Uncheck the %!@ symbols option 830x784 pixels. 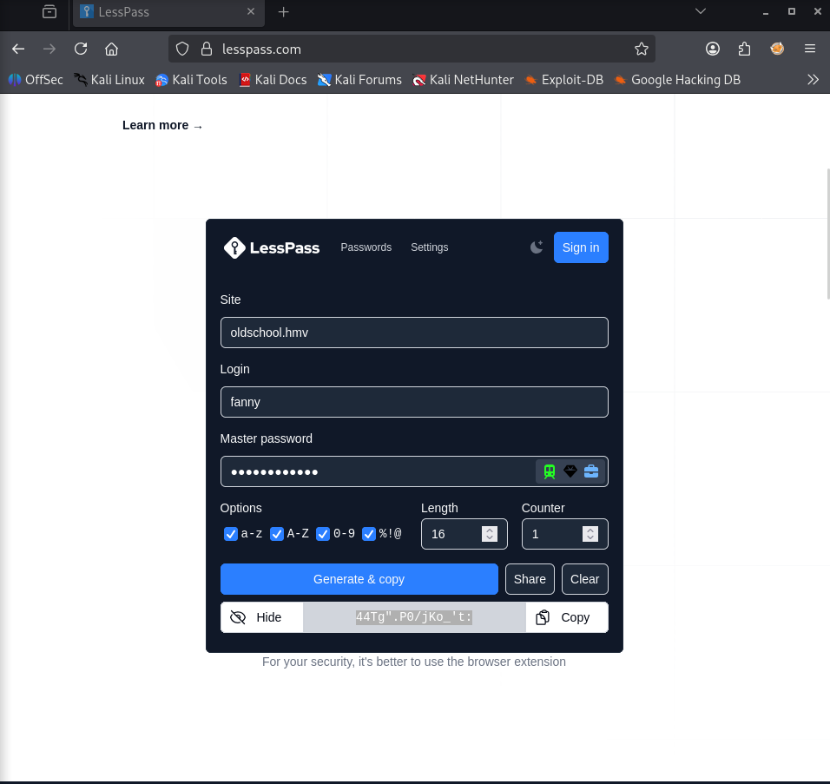[368, 534]
